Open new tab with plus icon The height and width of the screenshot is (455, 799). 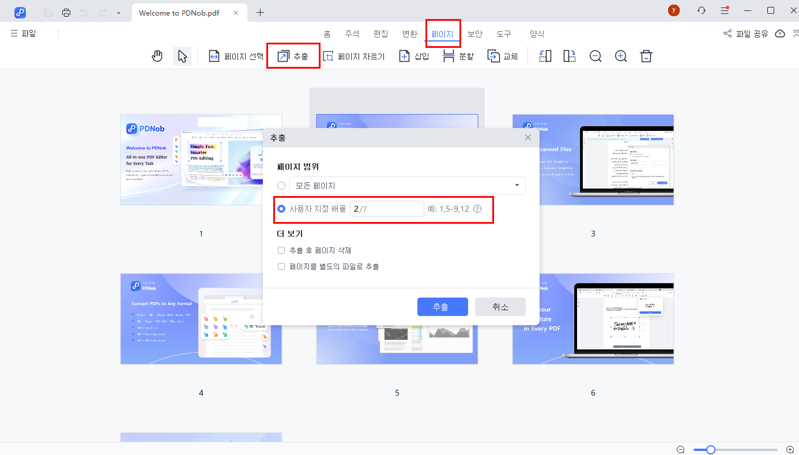260,12
